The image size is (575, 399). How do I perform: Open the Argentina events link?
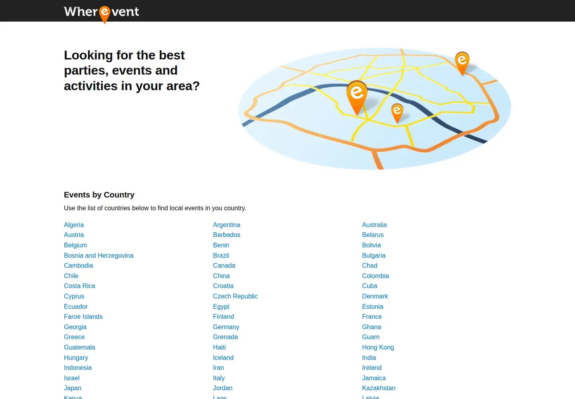point(226,225)
